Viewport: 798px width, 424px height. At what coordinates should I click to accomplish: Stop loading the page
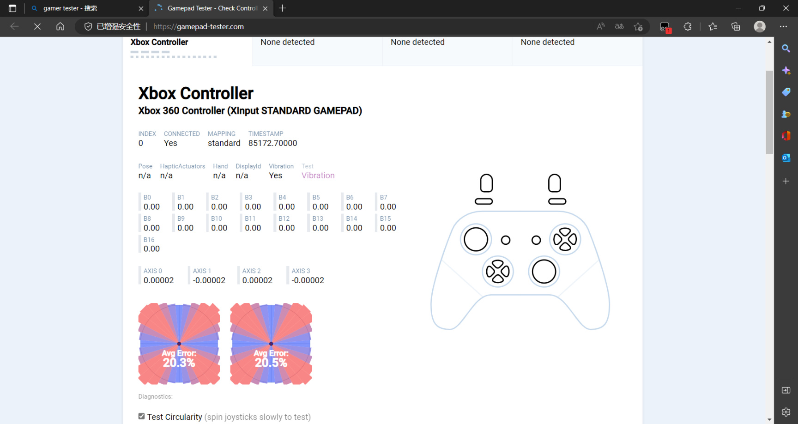[x=37, y=27]
